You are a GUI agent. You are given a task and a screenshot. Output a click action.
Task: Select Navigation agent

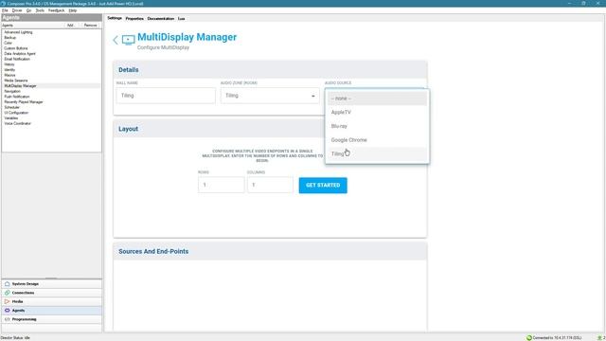click(12, 91)
